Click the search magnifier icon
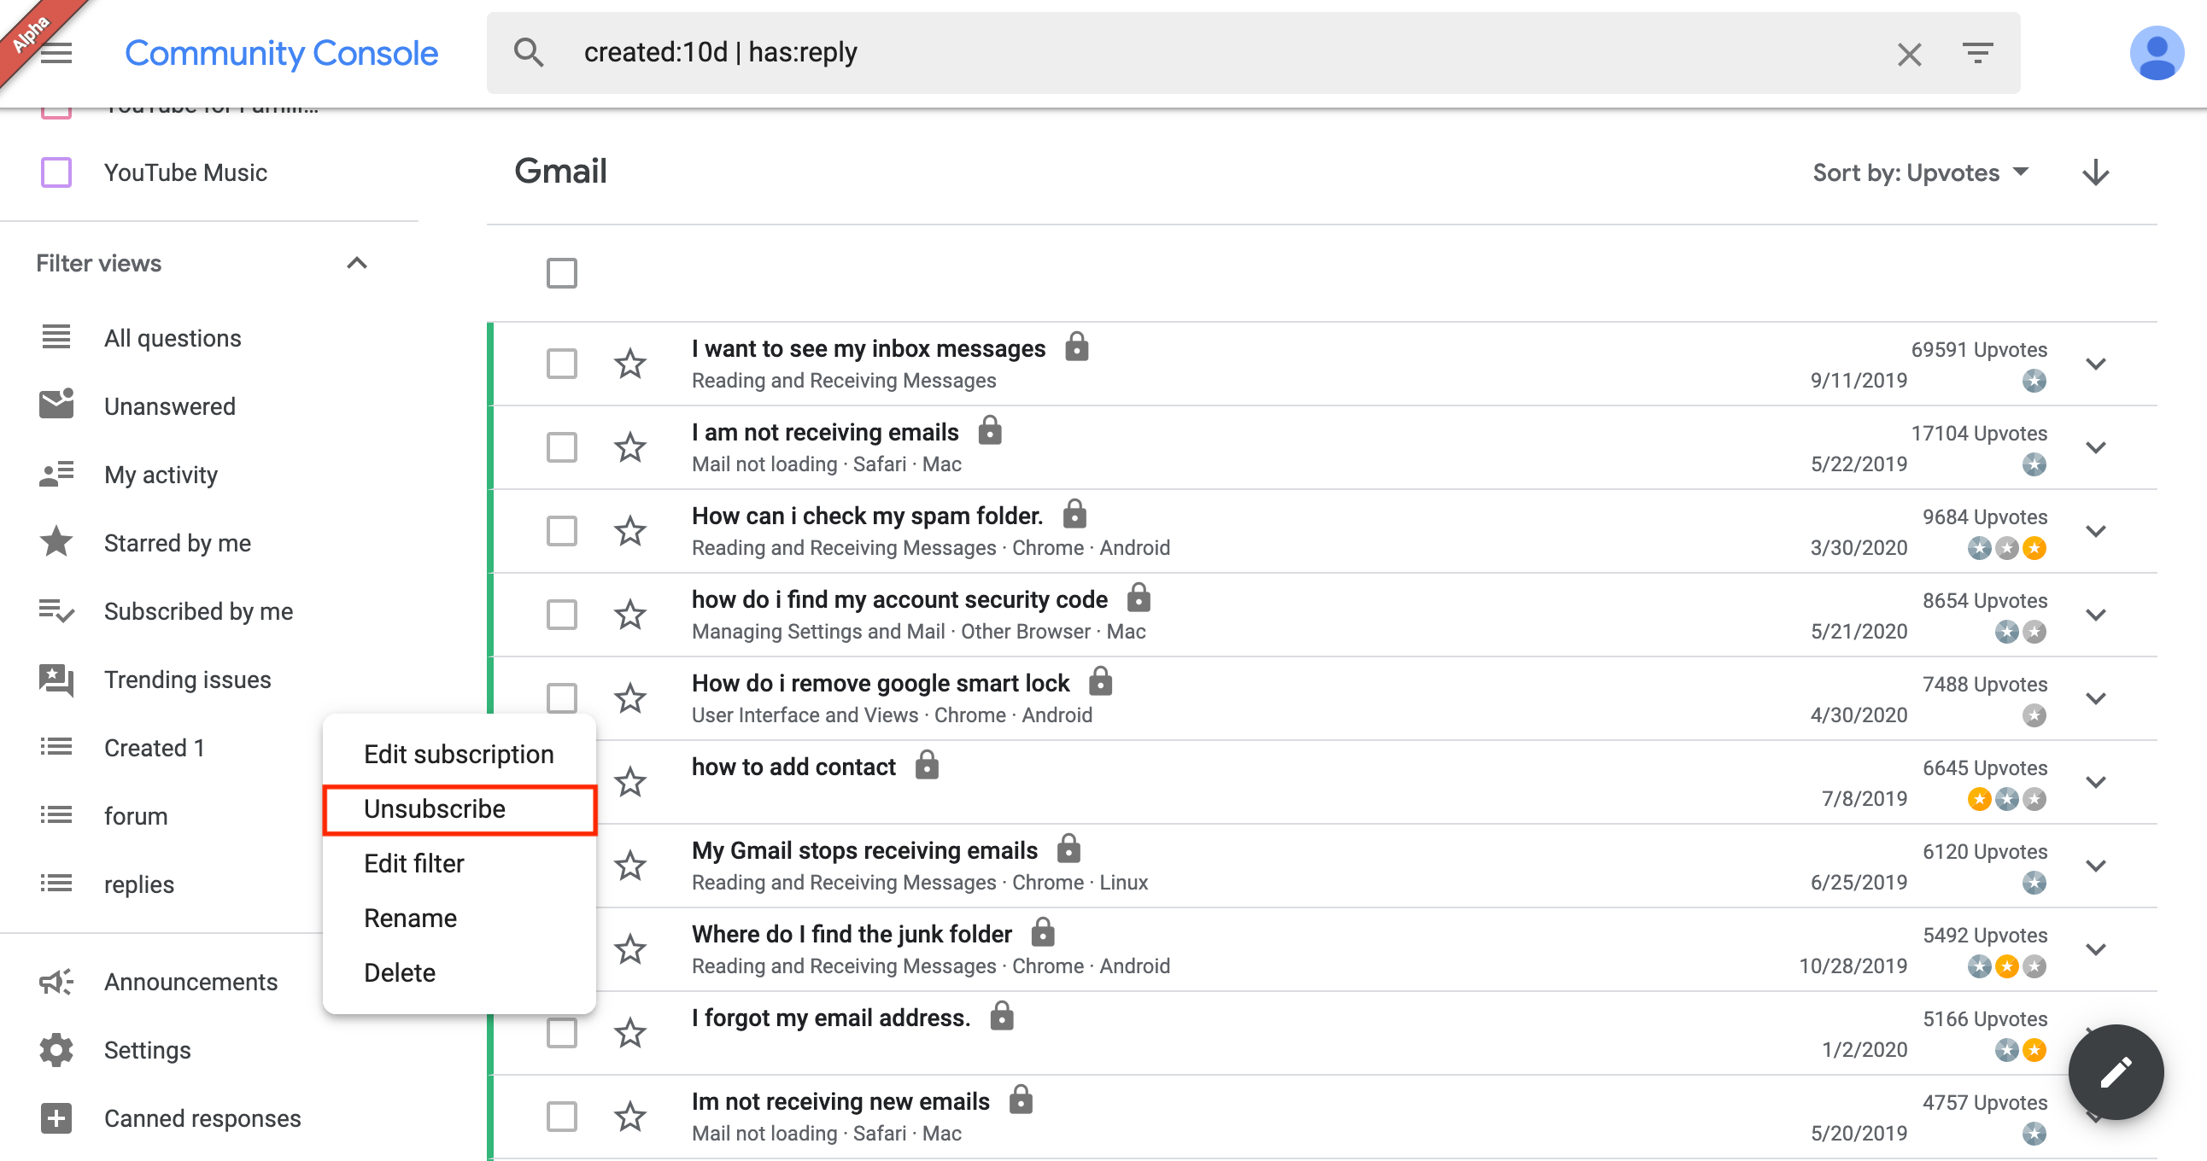 pos(530,51)
